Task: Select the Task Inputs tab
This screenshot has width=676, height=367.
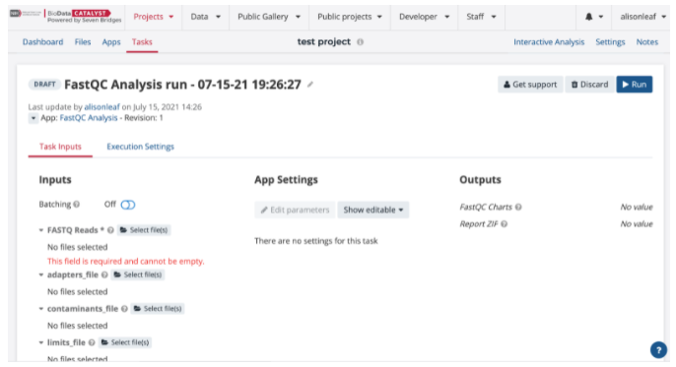Action: pyautogui.click(x=60, y=147)
